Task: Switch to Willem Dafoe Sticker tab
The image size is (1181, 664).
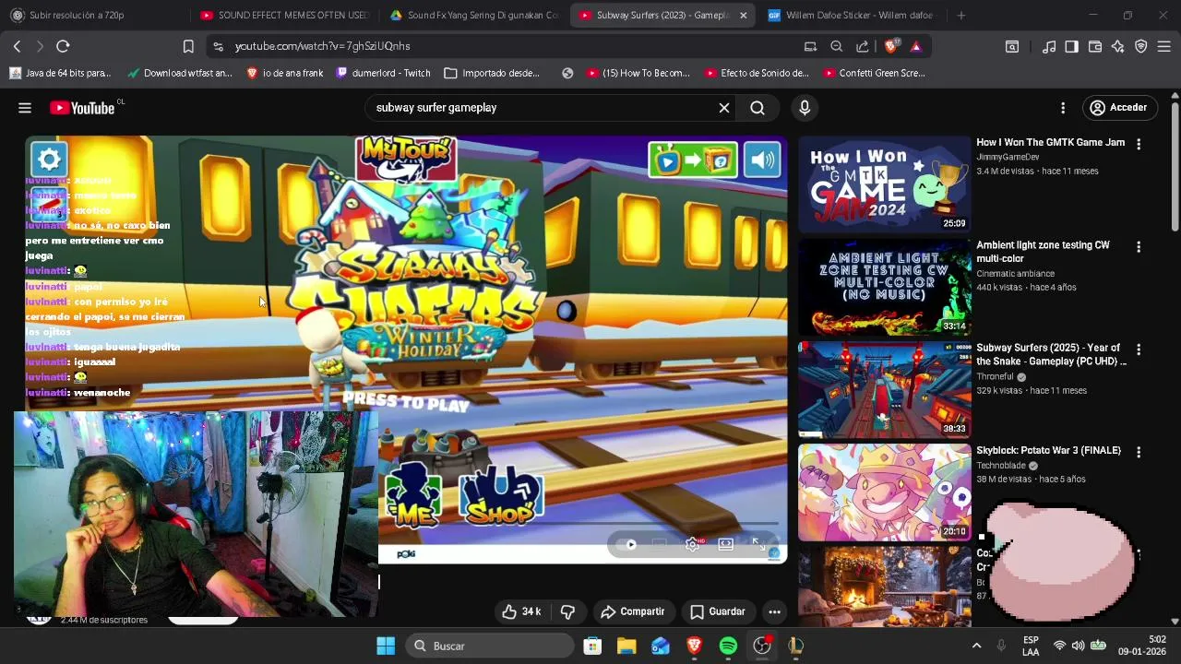Action: tap(851, 15)
